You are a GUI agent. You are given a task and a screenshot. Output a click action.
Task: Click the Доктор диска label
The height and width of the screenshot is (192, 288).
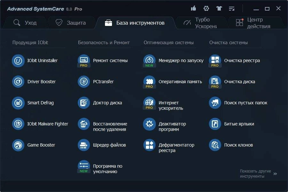[108, 103]
